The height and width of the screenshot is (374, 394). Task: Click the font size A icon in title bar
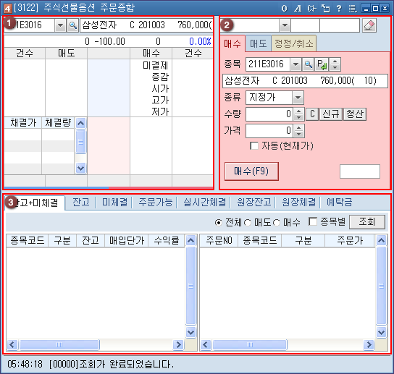click(x=298, y=9)
